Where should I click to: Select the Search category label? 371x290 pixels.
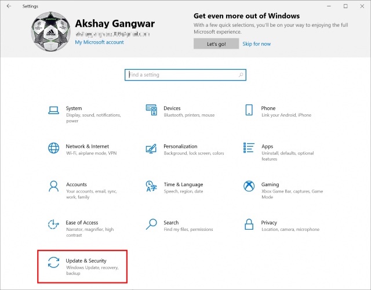(171, 223)
